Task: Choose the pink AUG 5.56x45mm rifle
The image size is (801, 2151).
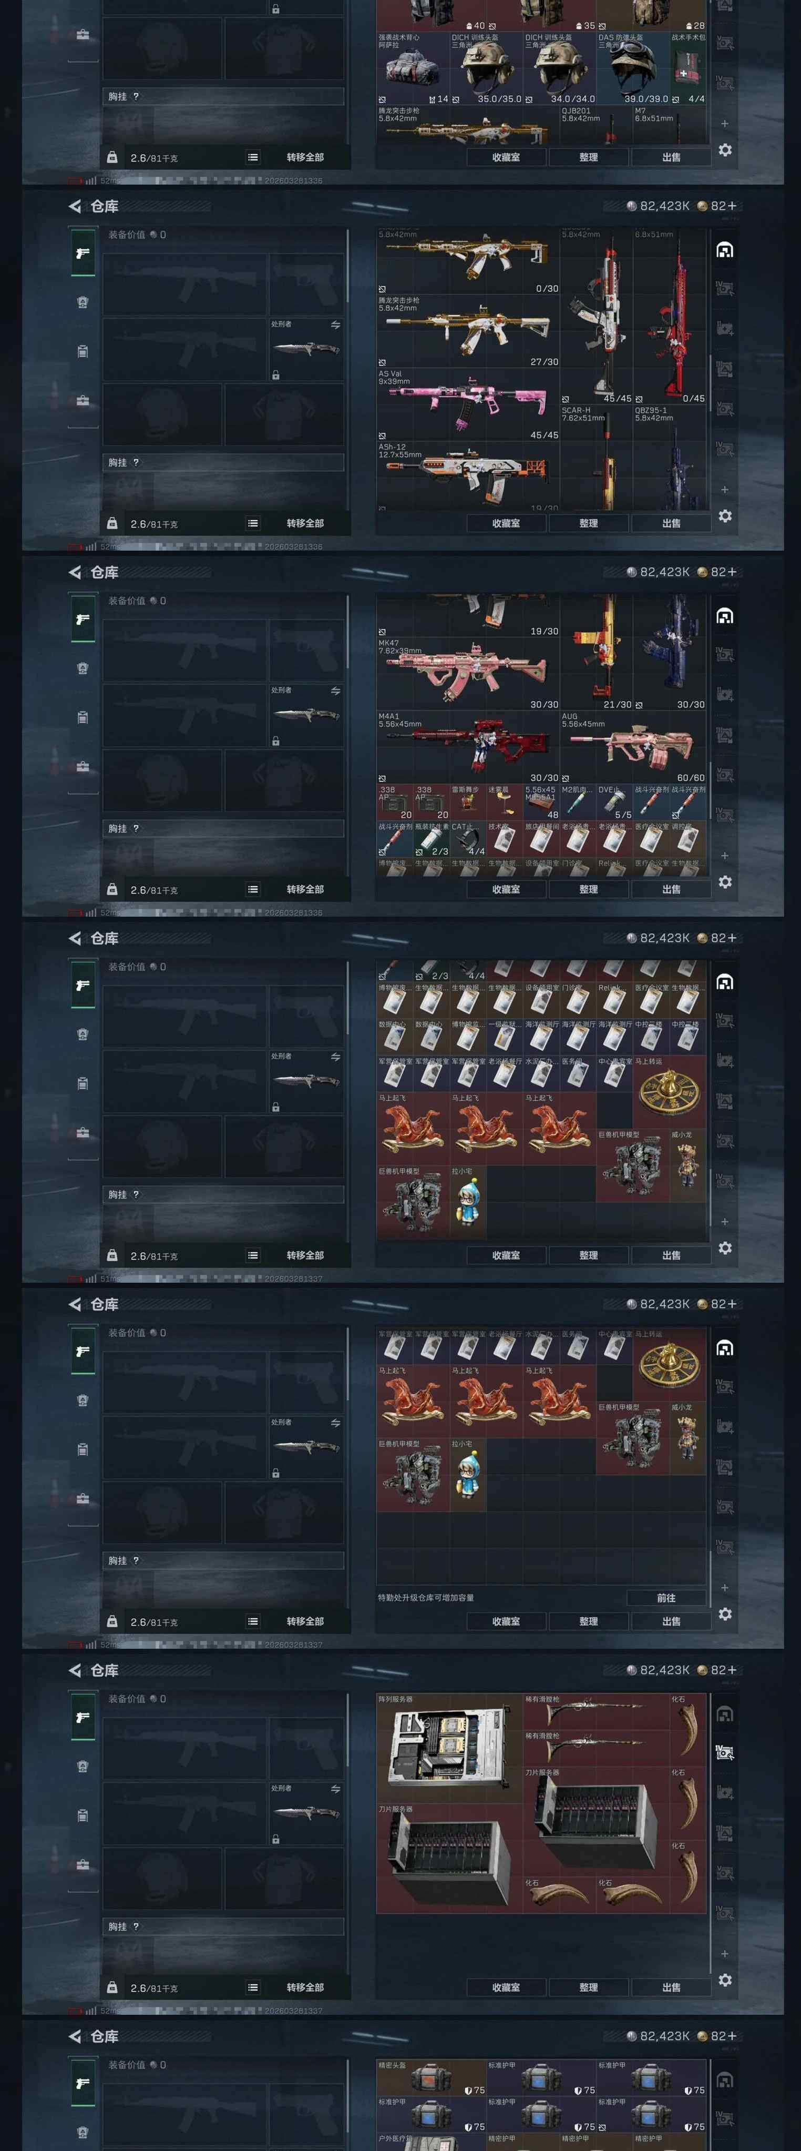Action: point(633,747)
